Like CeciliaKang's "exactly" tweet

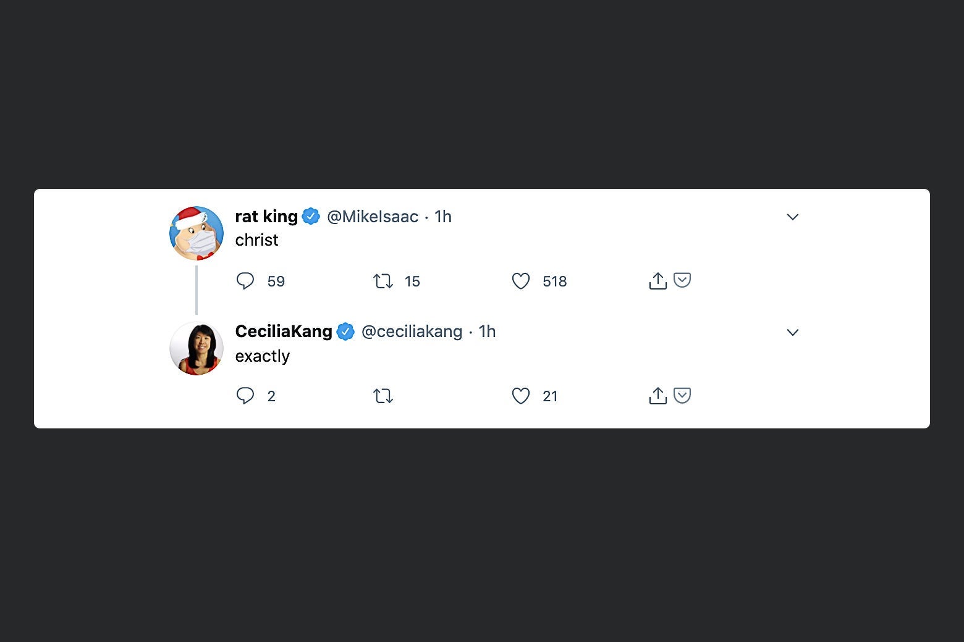[521, 396]
